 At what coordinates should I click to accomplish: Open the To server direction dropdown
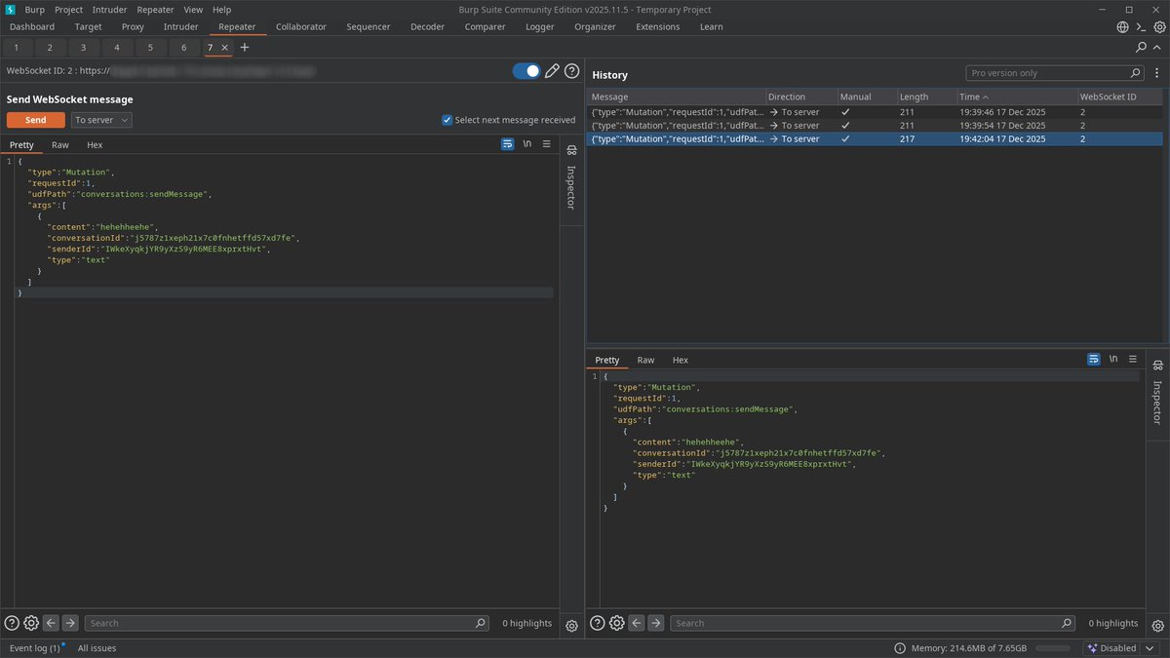[102, 120]
